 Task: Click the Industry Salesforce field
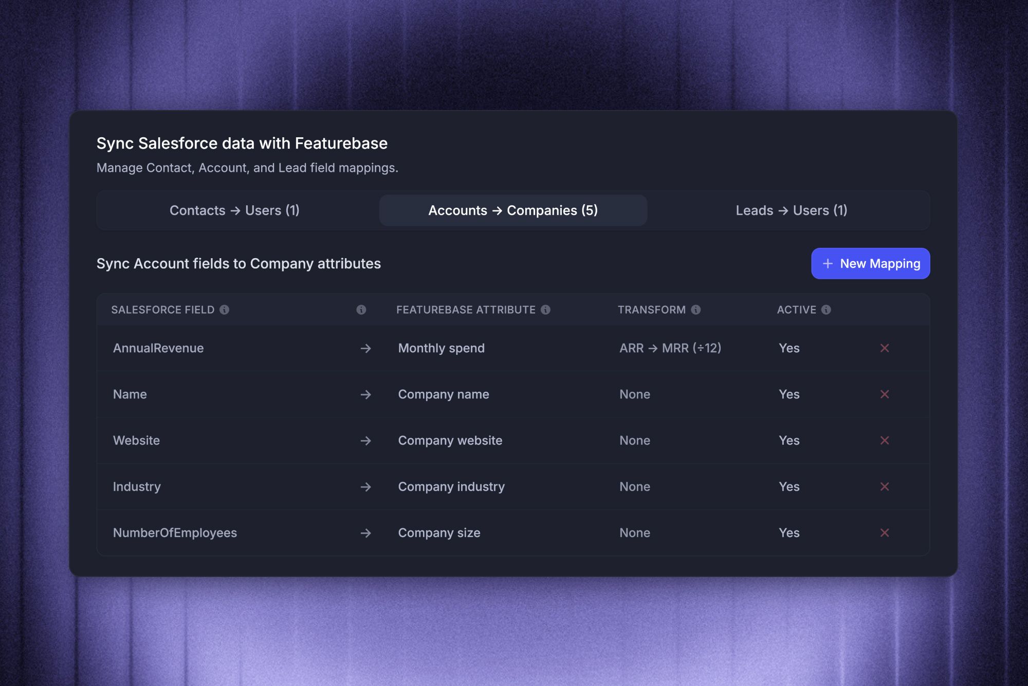[137, 487]
